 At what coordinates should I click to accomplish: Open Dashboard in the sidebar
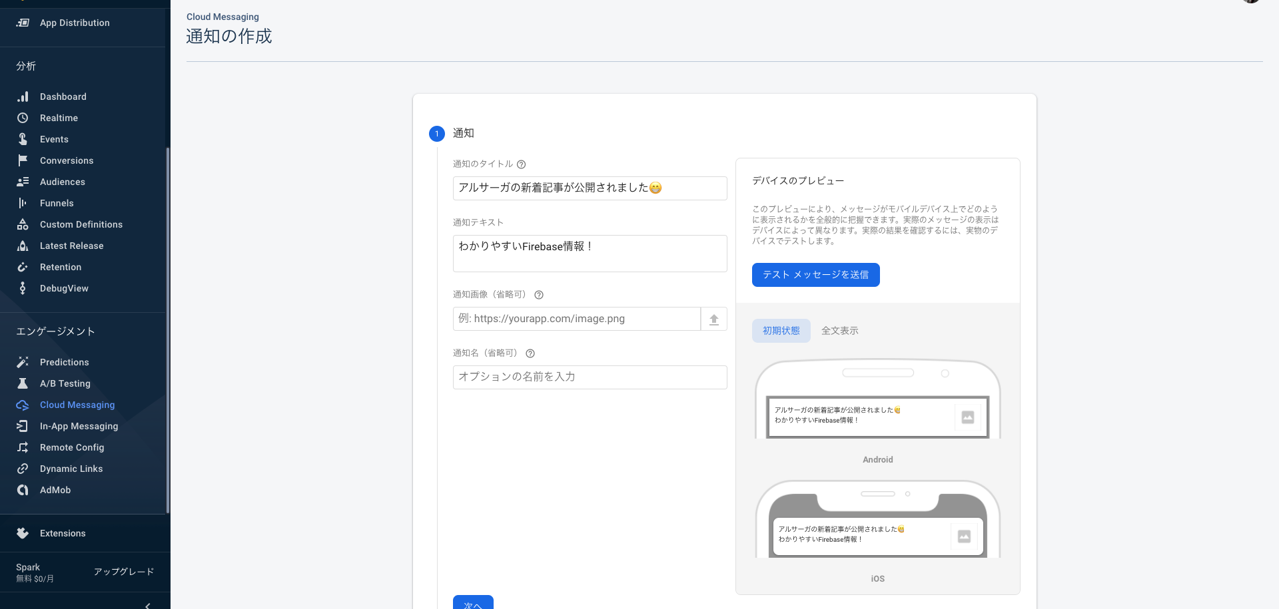63,97
